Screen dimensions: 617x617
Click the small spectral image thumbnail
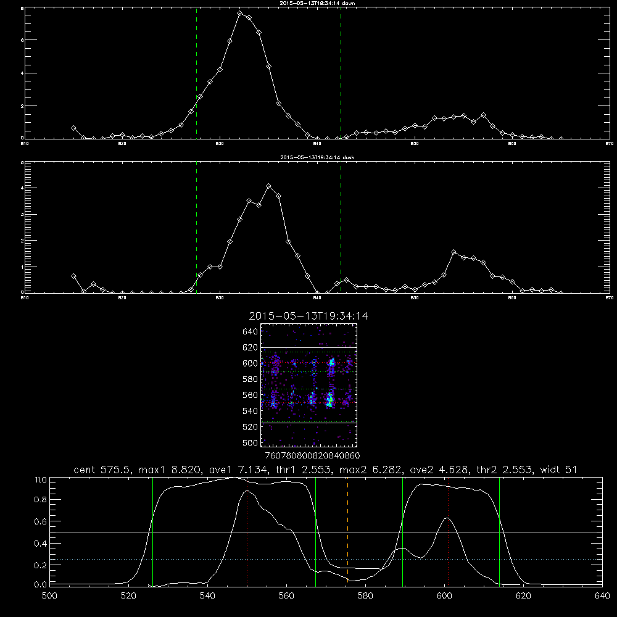[309, 385]
